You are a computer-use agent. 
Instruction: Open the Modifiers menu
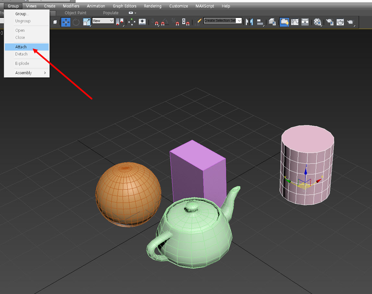click(71, 6)
